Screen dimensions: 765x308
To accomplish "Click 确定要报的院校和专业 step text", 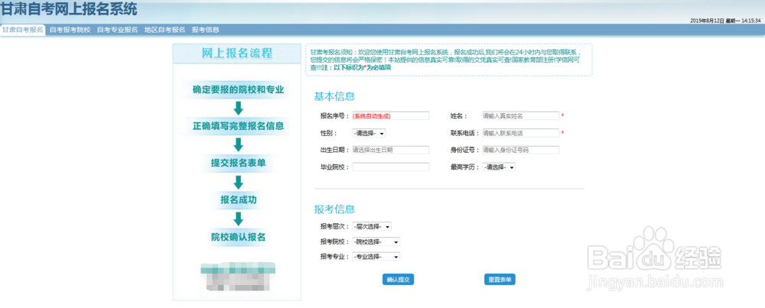I will point(238,89).
